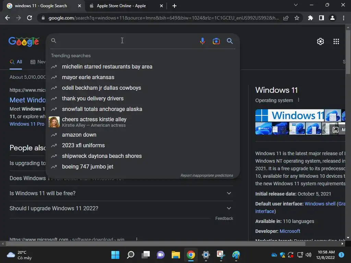Image resolution: width=351 pixels, height=263 pixels.
Task: Open Settings gear on taskbar
Action: [x=206, y=255]
